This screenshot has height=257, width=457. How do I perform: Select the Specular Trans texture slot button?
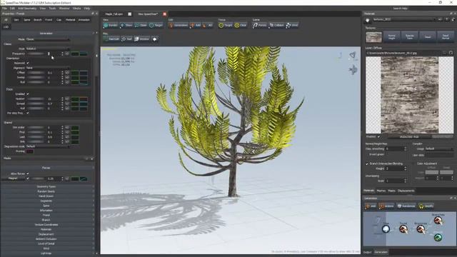pyautogui.click(x=409, y=37)
